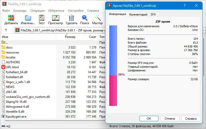This screenshot has height=129, width=206.
Task: Click the drive icon in status bar
Action: tap(3, 126)
